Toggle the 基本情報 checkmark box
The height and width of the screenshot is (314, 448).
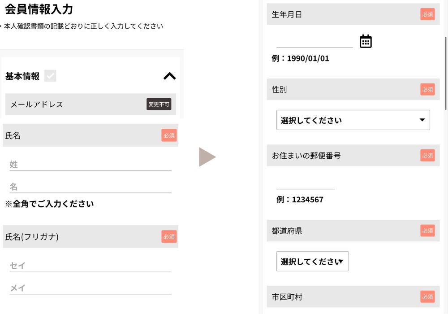[50, 76]
